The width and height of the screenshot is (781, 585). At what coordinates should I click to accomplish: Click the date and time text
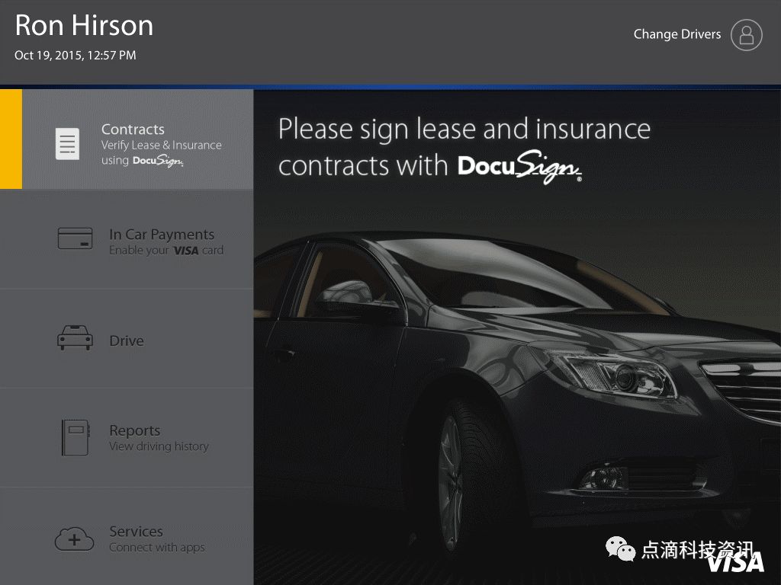point(76,55)
